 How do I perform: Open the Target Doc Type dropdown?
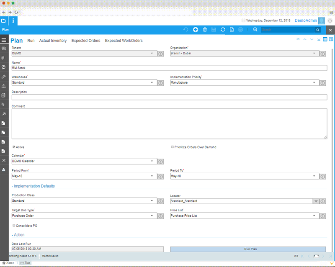coord(152,216)
